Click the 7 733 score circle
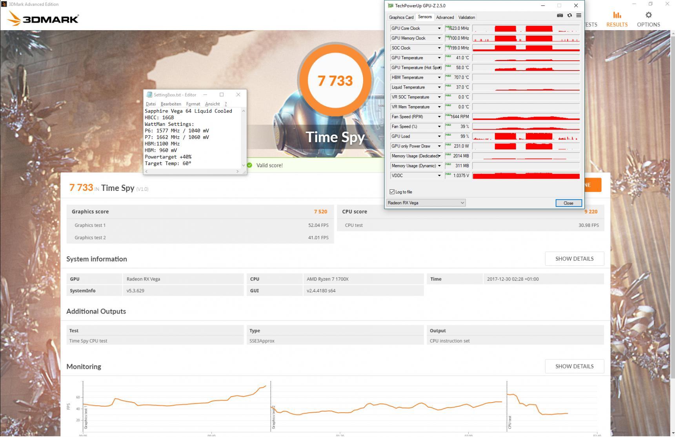The height and width of the screenshot is (437, 675). click(335, 80)
